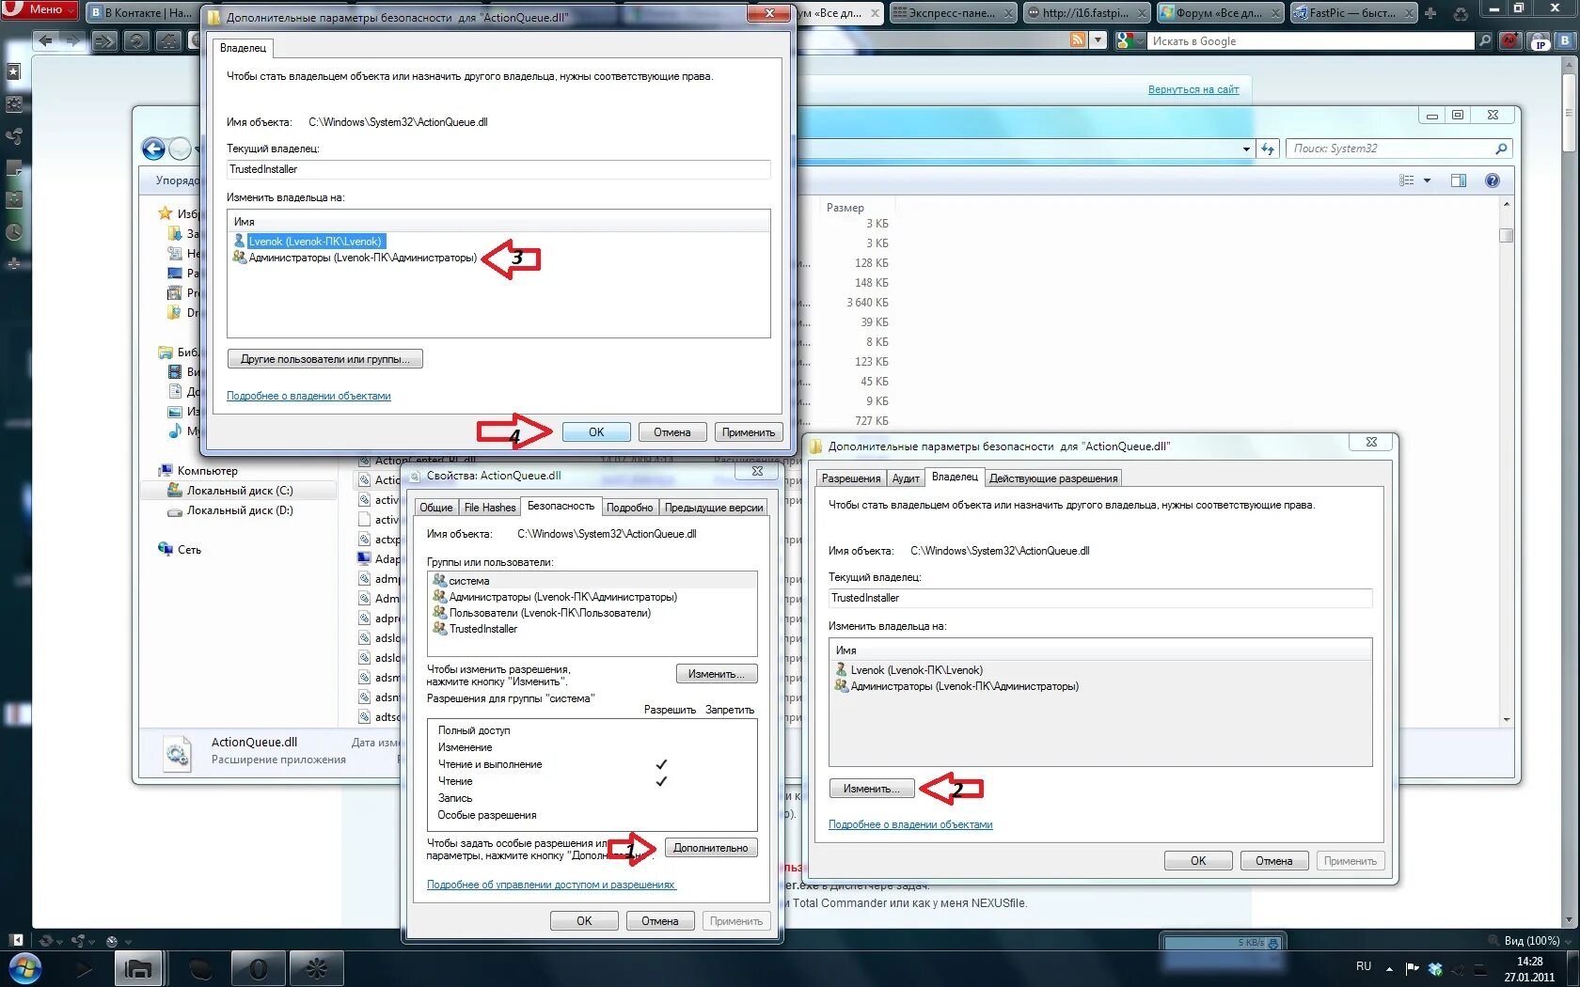Screen dimensions: 1580x987
Task: Open the Explorer address bar history dropdown
Action: point(1246,149)
